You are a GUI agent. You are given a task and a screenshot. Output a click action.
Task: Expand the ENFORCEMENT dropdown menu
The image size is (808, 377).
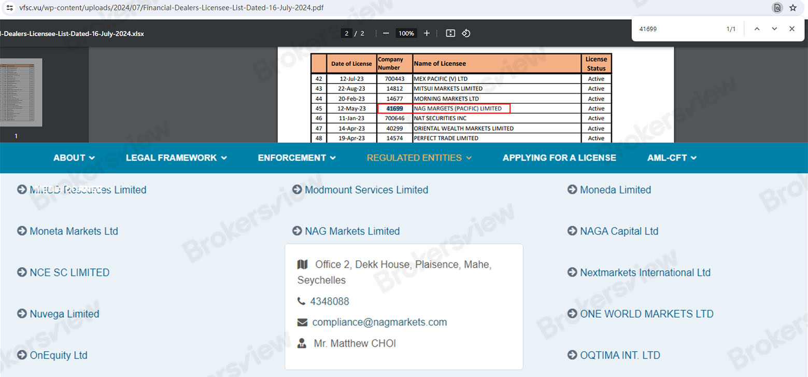click(296, 158)
